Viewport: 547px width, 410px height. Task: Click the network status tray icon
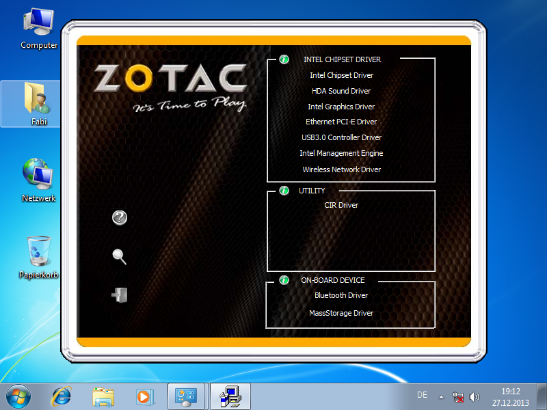[x=458, y=397]
